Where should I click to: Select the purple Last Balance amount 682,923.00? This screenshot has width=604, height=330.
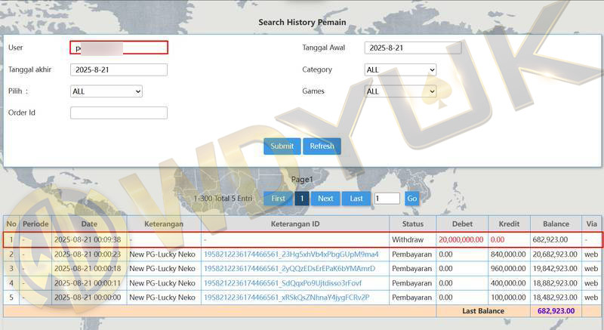pos(556,311)
